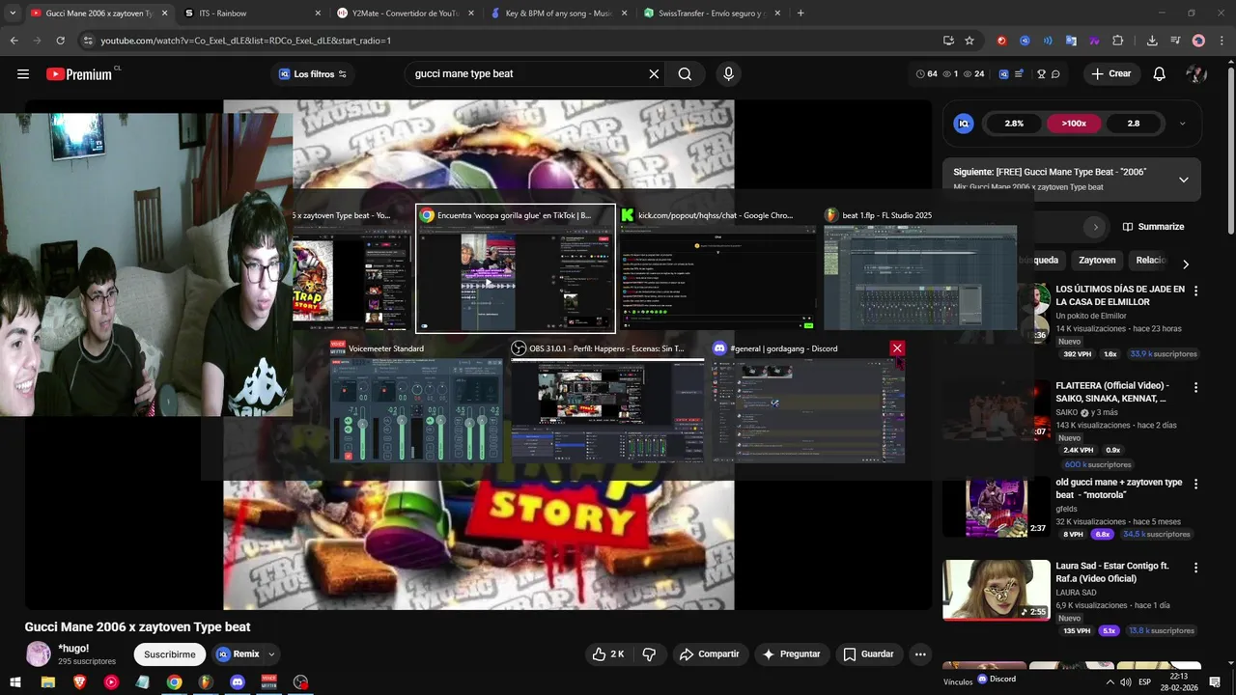The image size is (1236, 695).
Task: Open Chrome tab search dropdown
Action: click(x=13, y=14)
